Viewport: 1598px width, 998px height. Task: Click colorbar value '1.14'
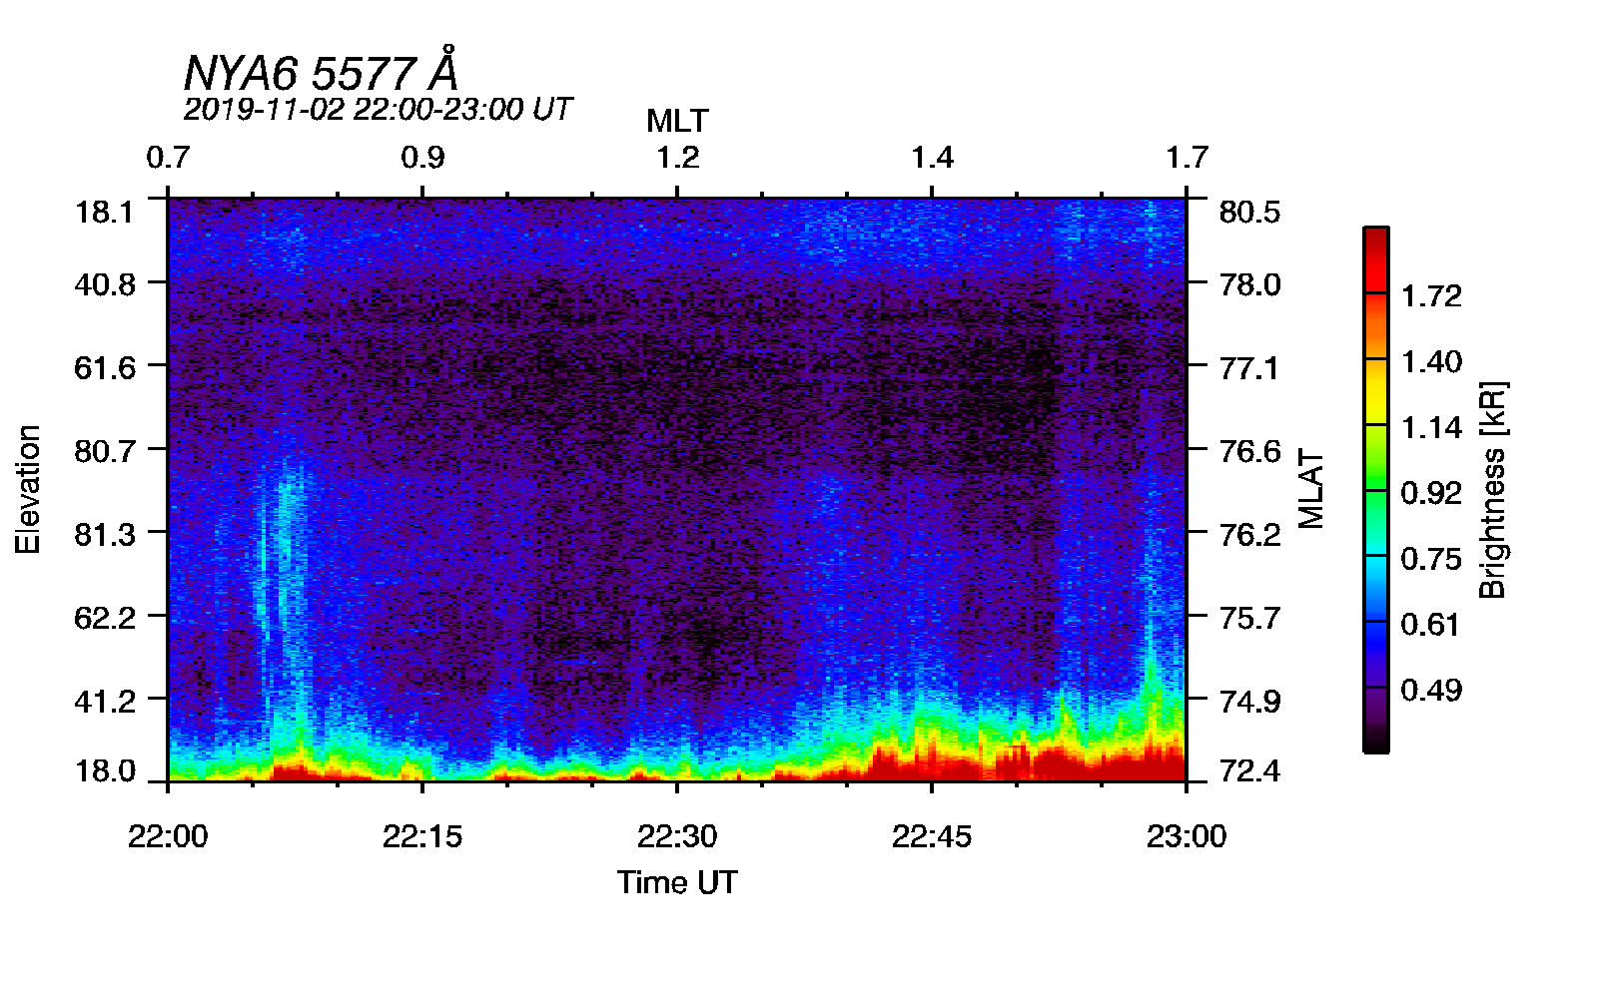tap(1431, 428)
